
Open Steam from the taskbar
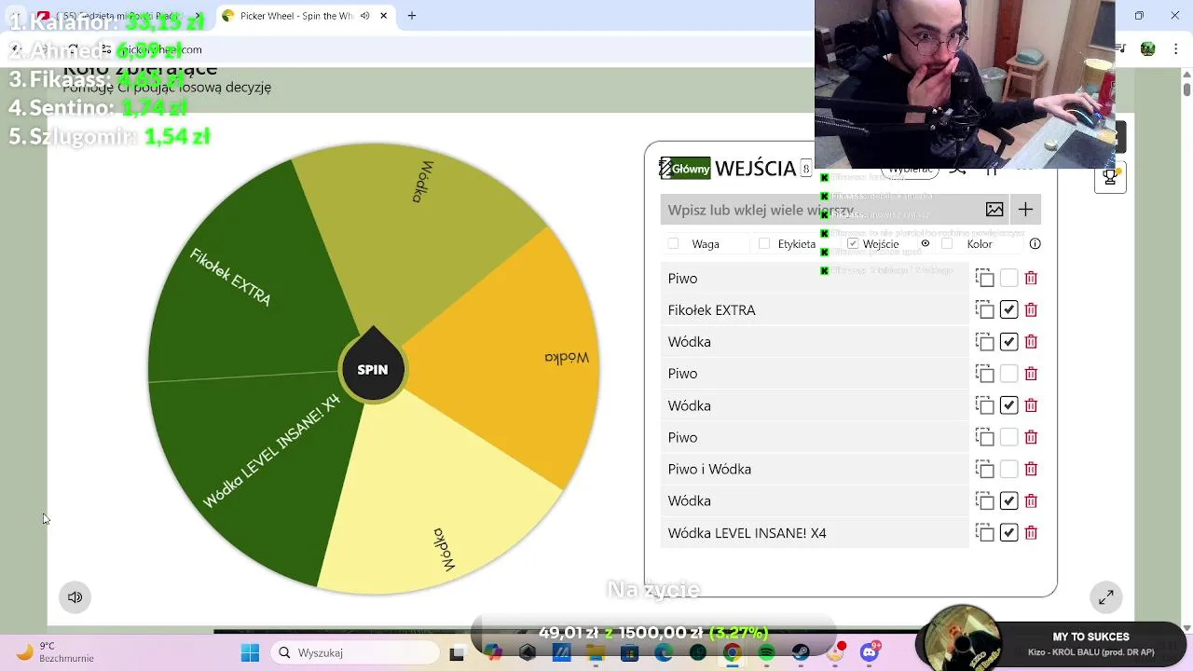(x=801, y=652)
